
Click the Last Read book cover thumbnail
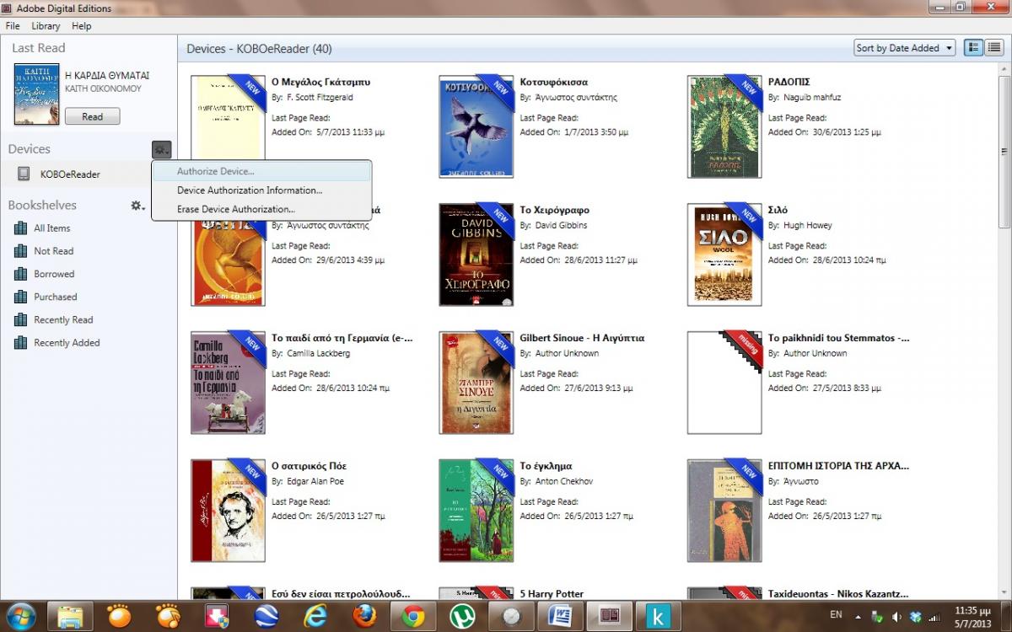pos(37,94)
